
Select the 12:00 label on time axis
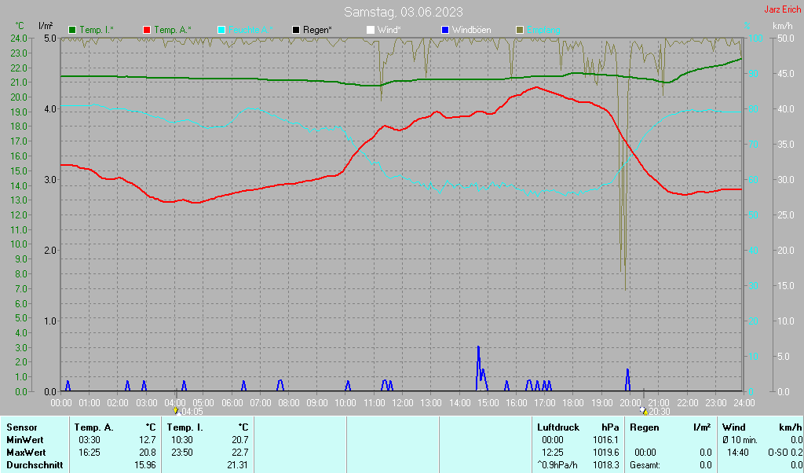402,402
